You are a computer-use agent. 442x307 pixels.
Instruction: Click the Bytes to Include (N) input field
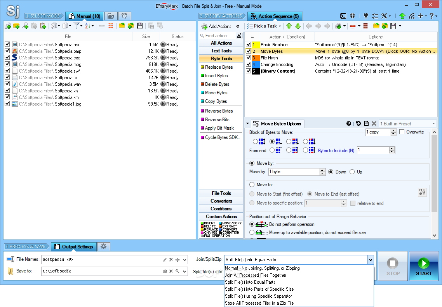[373, 151]
